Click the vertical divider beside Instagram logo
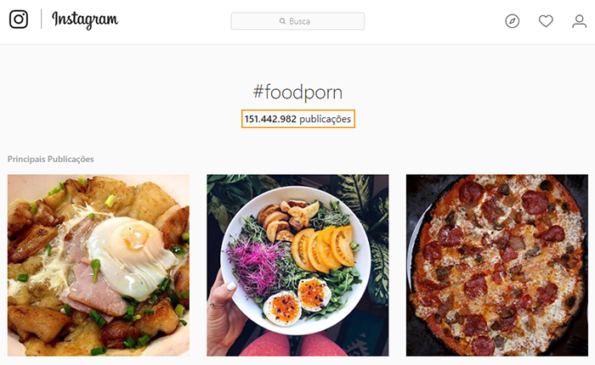 point(41,20)
